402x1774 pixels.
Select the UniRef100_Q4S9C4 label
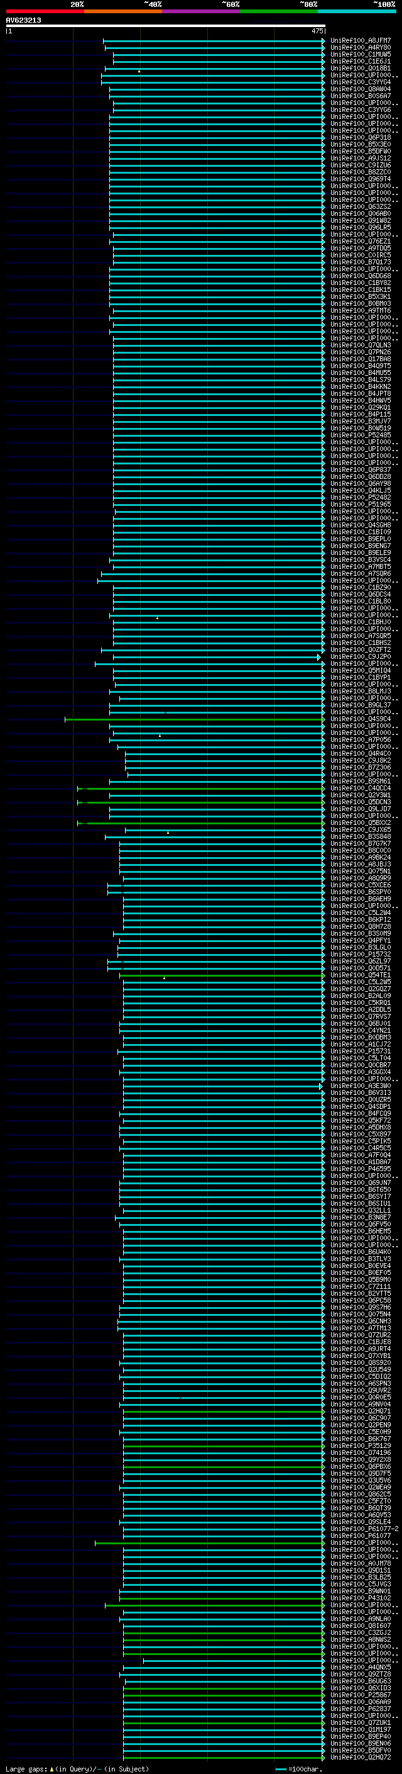361,719
